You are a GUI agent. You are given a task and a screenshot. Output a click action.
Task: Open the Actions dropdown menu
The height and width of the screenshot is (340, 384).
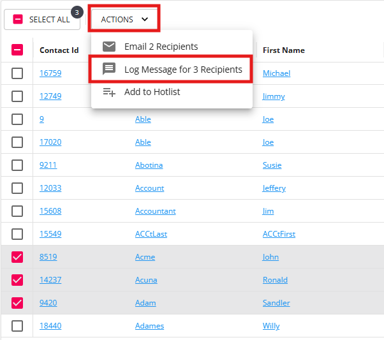click(x=124, y=19)
